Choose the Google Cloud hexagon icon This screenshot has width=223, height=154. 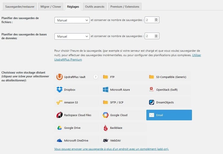[106, 115]
